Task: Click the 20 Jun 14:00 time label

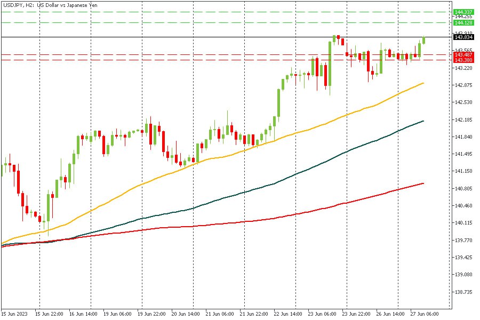Action: (x=186, y=314)
